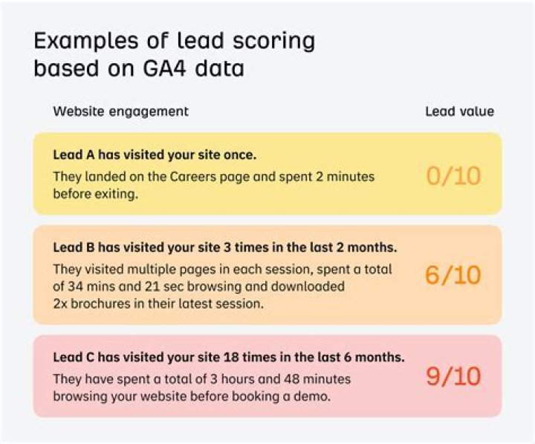This screenshot has width=535, height=444.
Task: Click the '34 mins and 21 sec' line
Action: click(198, 285)
